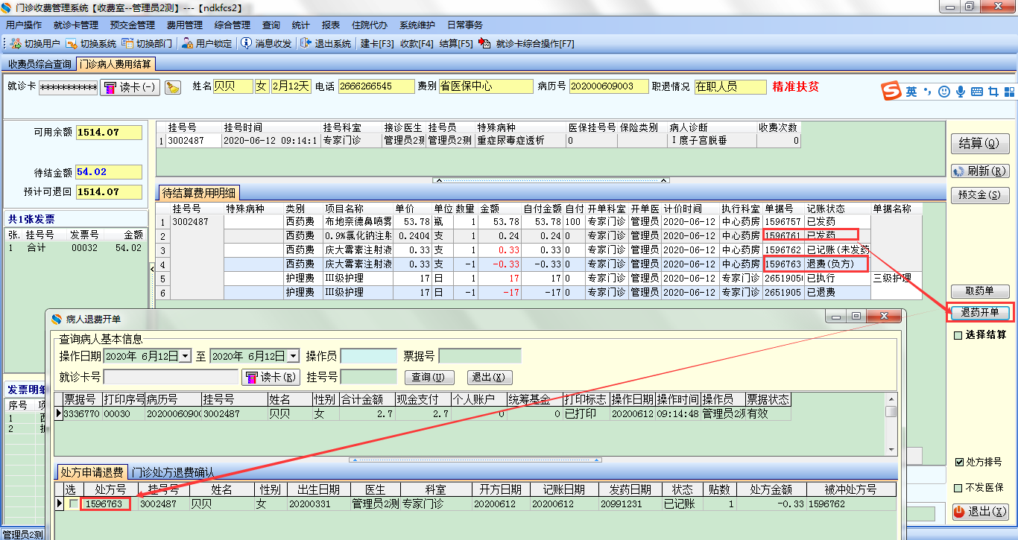1018x540 pixels.
Task: Click the 预交金(S) button
Action: [x=979, y=195]
